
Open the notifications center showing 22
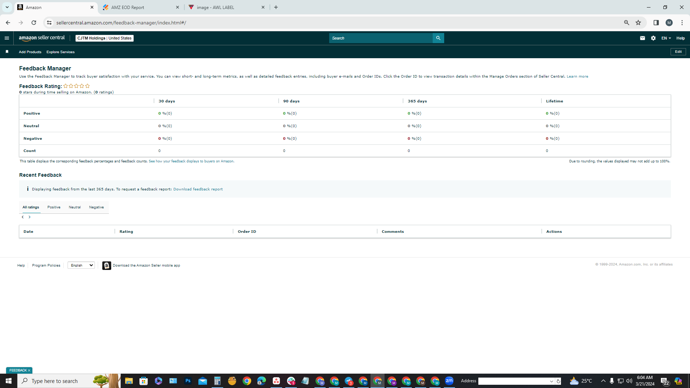coord(665,382)
